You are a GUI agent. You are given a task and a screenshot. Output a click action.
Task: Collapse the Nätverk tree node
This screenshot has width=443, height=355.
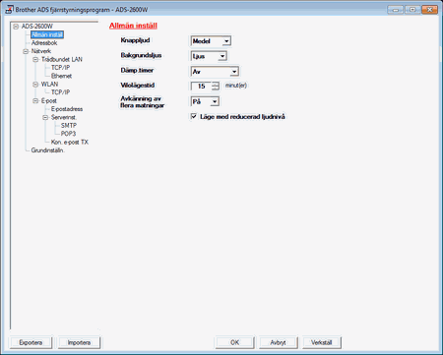point(26,51)
